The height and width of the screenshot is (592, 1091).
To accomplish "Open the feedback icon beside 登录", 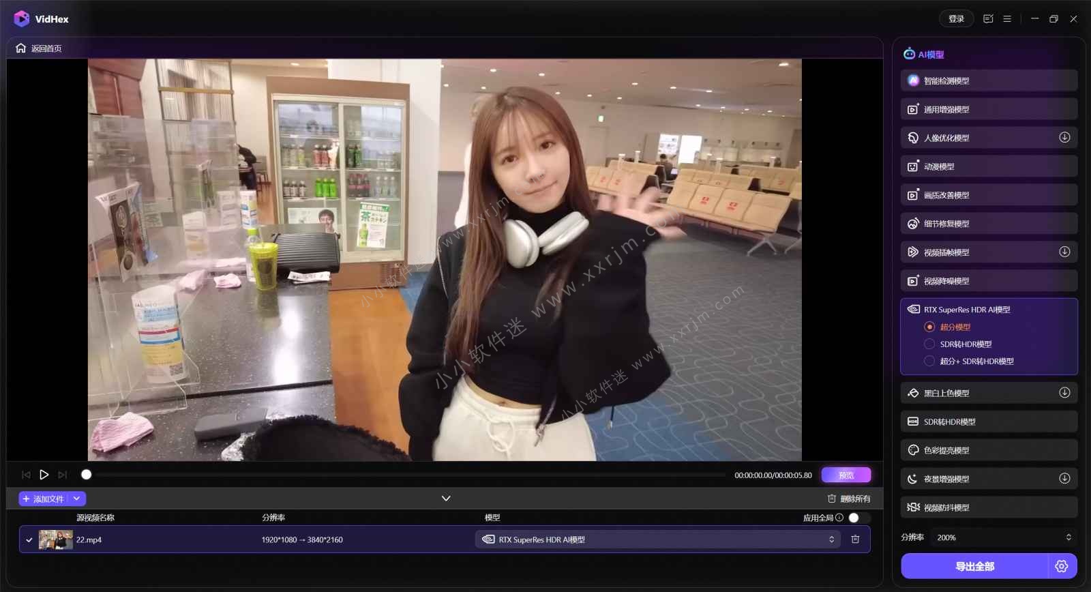I will (x=988, y=19).
